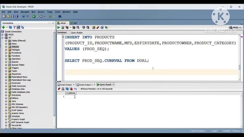Close the Query Result tab
The image size is (244, 137).
tap(113, 84)
